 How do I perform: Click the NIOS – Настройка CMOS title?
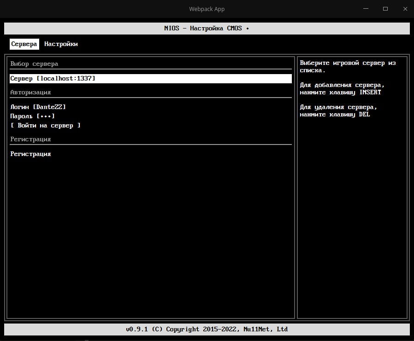tap(207, 28)
